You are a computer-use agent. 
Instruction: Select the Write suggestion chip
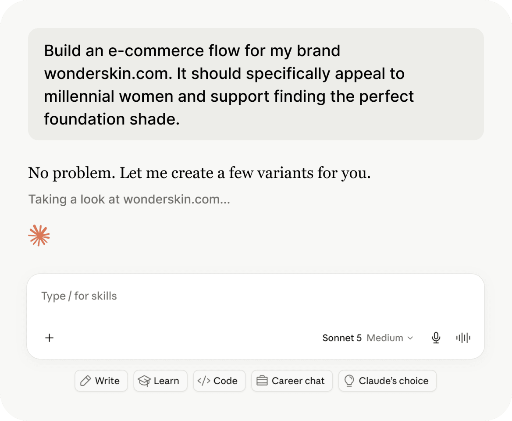point(101,381)
